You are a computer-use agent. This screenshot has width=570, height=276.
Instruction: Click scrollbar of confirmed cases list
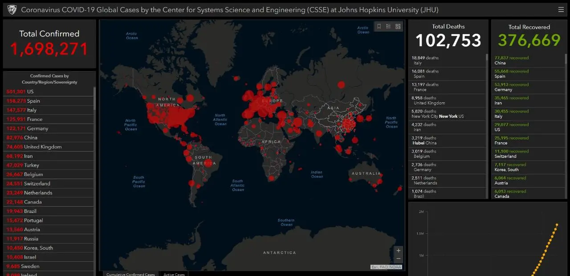tap(94, 99)
